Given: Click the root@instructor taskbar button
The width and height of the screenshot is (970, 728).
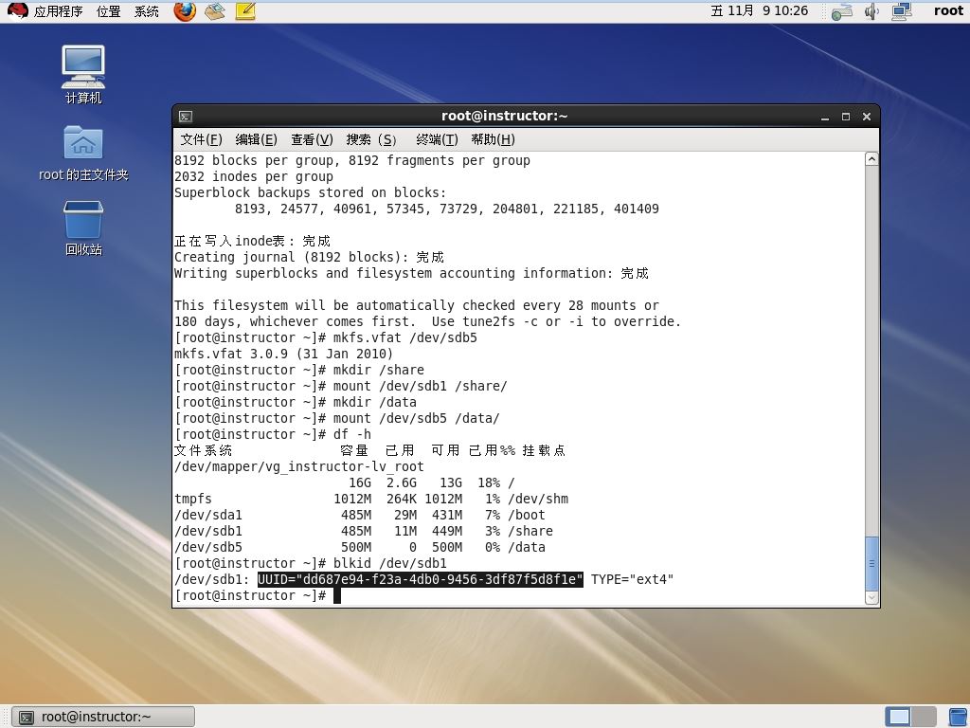Looking at the screenshot, I should (103, 717).
